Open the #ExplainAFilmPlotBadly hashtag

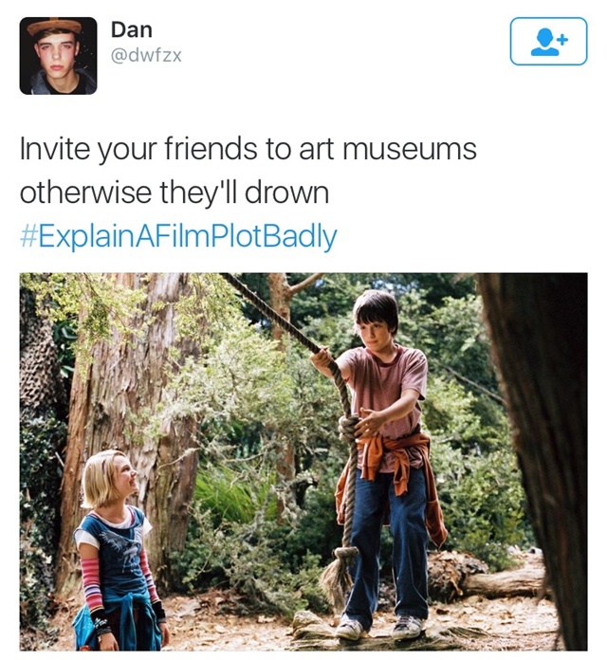click(178, 236)
